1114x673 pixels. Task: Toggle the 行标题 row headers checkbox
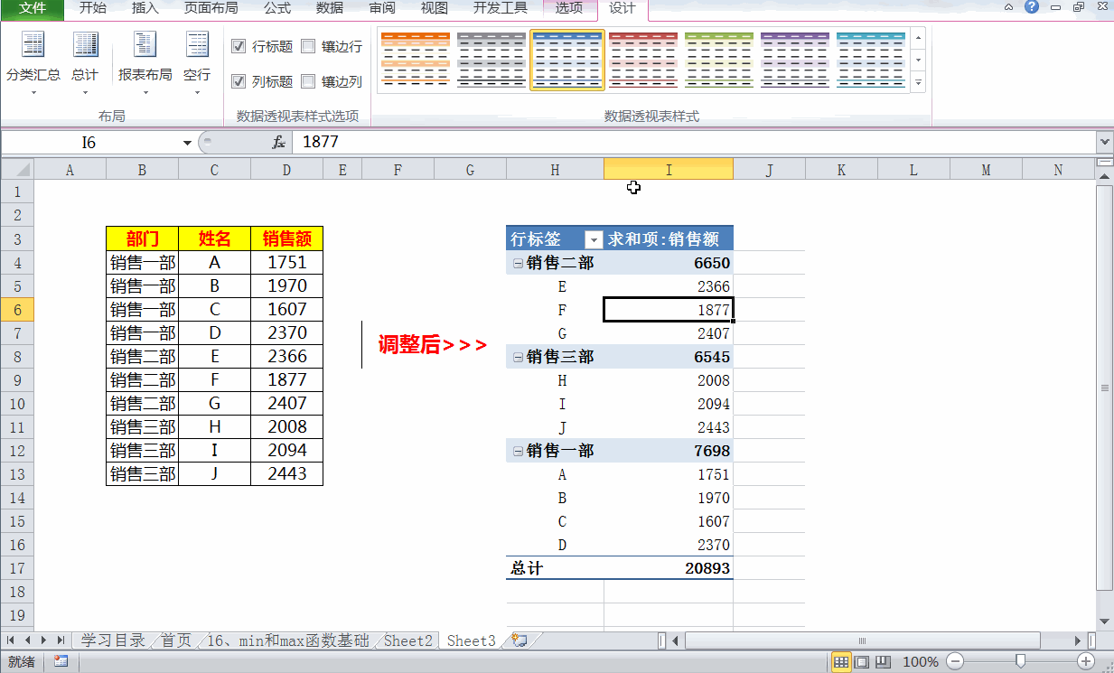coord(239,46)
